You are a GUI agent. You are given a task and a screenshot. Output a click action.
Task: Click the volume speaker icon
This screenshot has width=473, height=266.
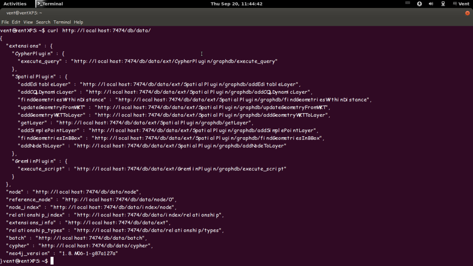coord(431,4)
